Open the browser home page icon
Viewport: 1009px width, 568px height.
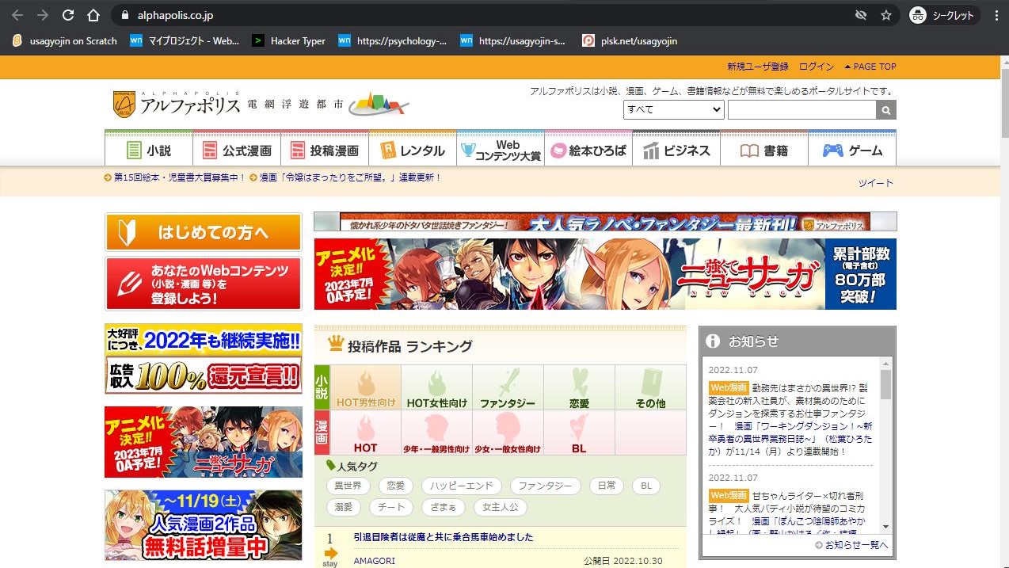93,15
